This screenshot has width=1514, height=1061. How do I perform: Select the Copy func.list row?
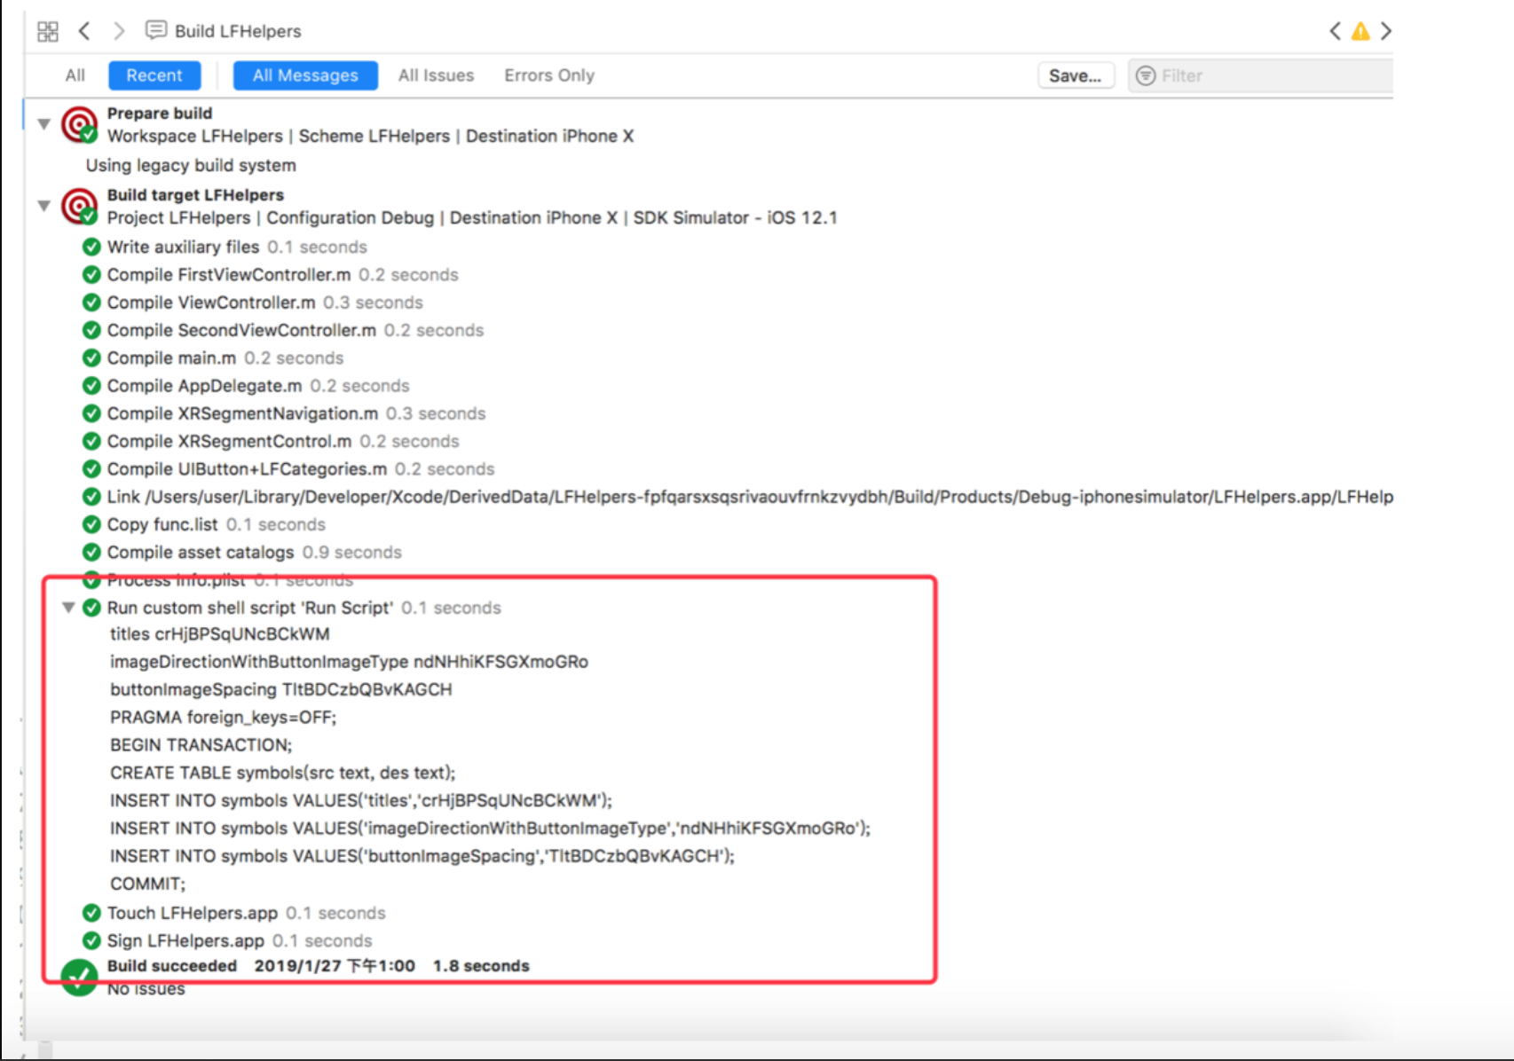(x=217, y=524)
